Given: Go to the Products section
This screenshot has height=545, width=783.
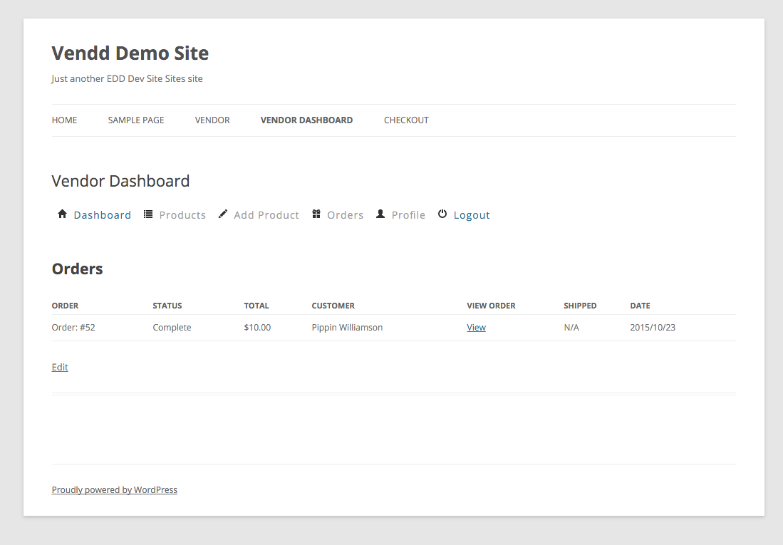Looking at the screenshot, I should click(x=182, y=215).
